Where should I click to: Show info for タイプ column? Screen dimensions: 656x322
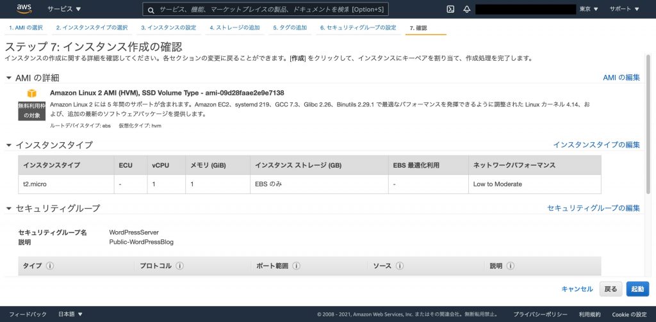pyautogui.click(x=50, y=266)
